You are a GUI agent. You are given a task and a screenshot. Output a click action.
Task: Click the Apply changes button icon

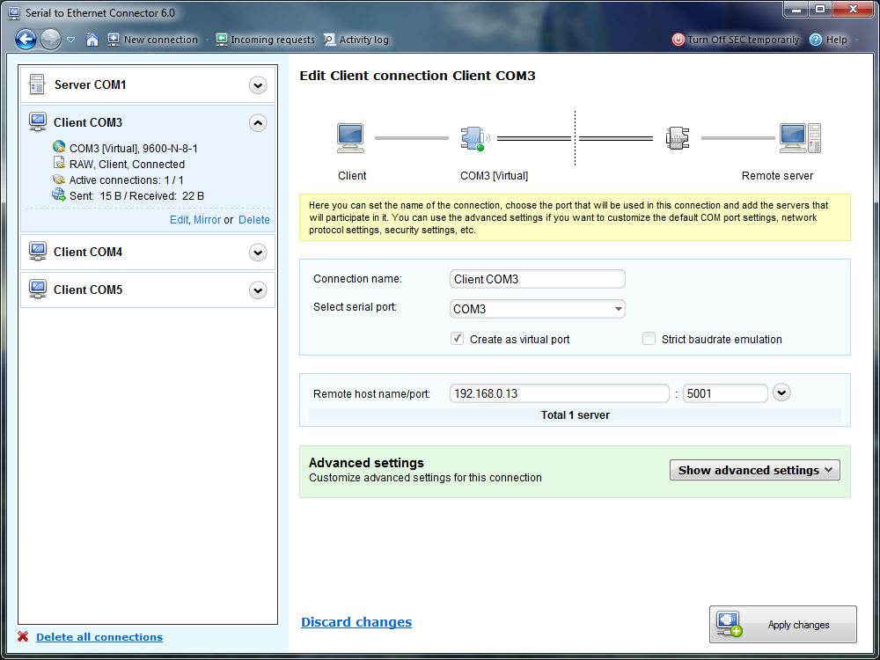coord(729,624)
